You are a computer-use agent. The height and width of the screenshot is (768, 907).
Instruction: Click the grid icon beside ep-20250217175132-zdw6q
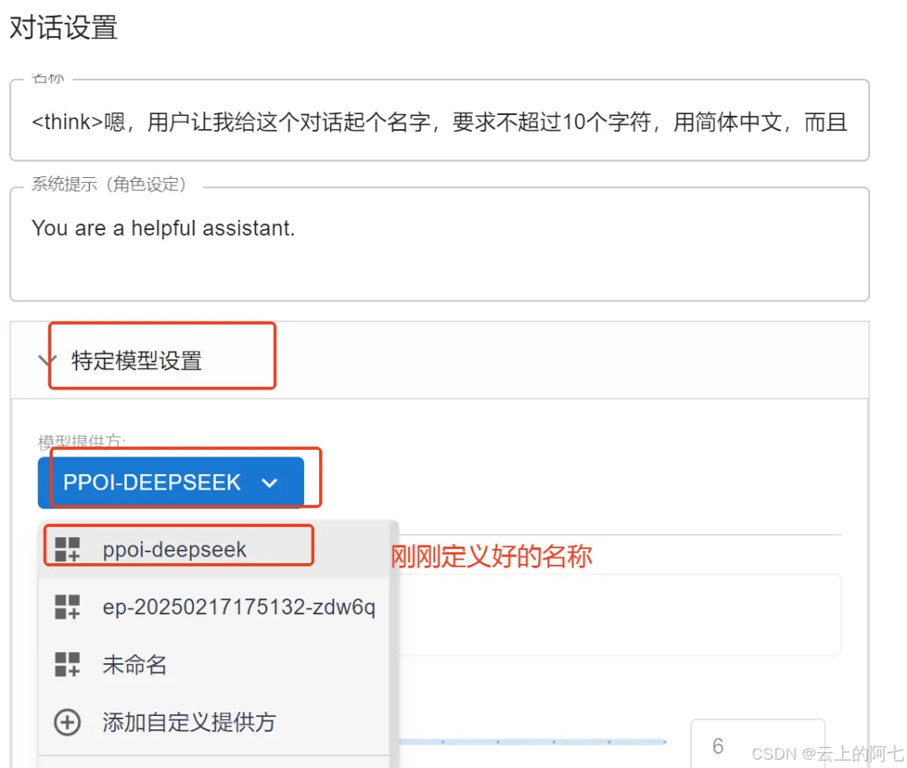pos(67,607)
